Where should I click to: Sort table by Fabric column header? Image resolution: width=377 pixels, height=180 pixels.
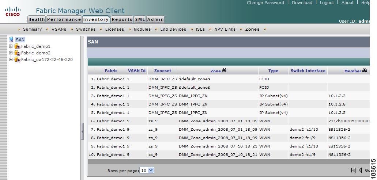[x=111, y=70]
